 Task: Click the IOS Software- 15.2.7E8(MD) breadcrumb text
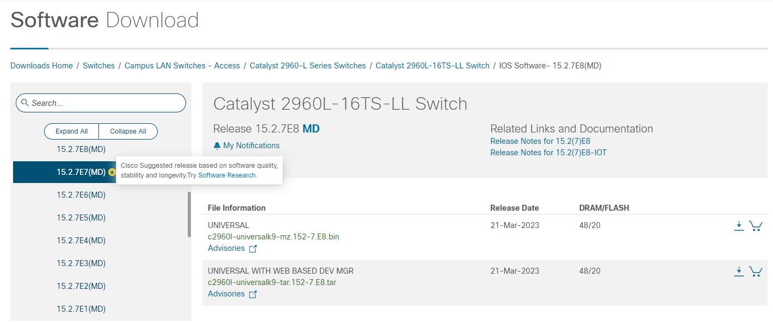(550, 66)
